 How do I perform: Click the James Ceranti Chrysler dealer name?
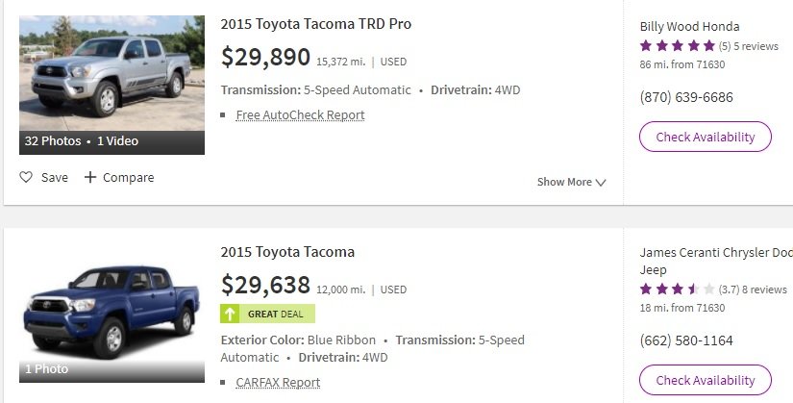click(716, 261)
